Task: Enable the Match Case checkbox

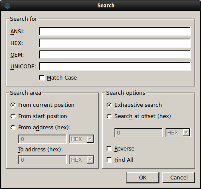Action: click(42, 78)
